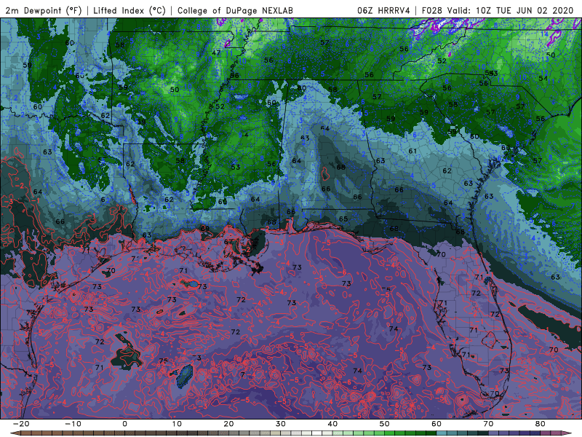This screenshot has width=582, height=437.
Task: Click the -20 label on the color scale
Action: click(21, 424)
